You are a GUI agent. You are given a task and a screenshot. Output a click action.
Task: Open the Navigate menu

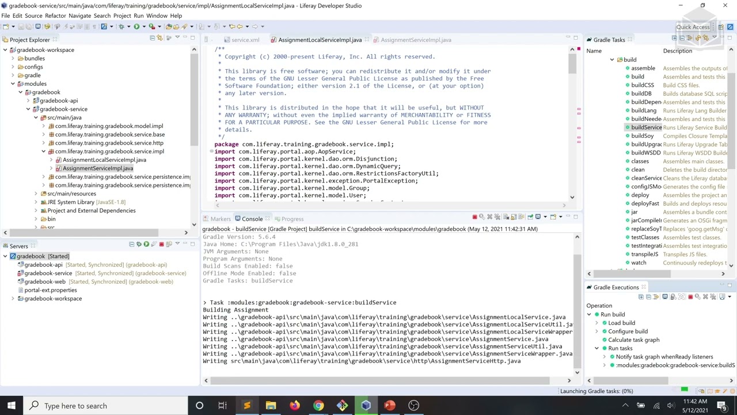tap(79, 16)
